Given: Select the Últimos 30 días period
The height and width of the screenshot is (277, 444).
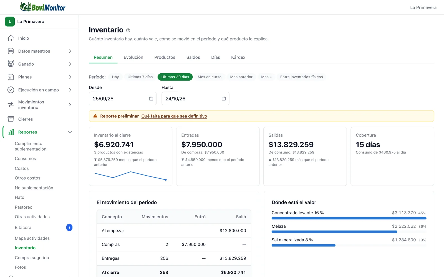Looking at the screenshot, I should (x=175, y=77).
